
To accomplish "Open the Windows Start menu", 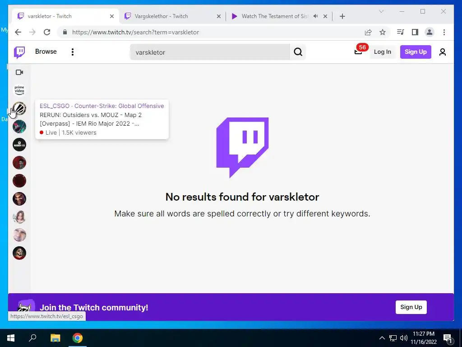I will click(x=11, y=338).
